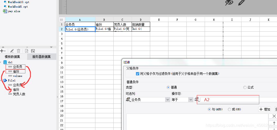277x130 pixels.
Task: Select cell A1 containing 业务员
Action: (80, 24)
